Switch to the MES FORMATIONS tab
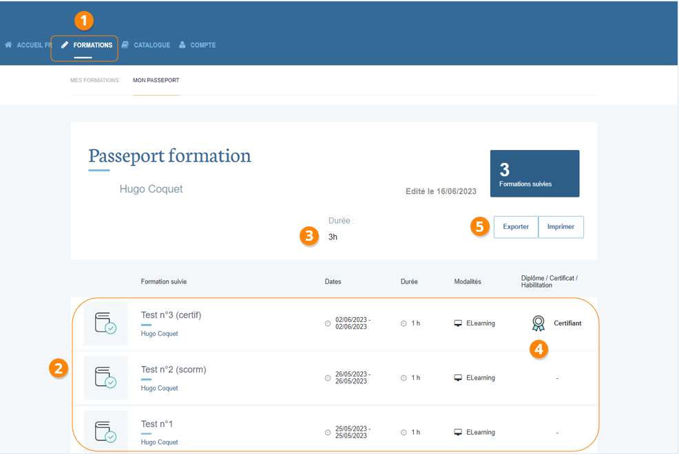Image resolution: width=679 pixels, height=454 pixels. tap(96, 80)
